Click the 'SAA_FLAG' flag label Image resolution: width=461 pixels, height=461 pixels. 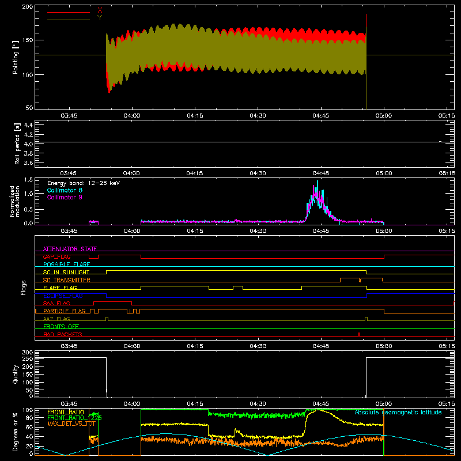tap(56, 303)
